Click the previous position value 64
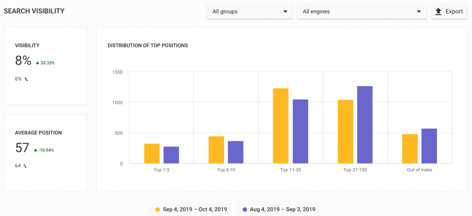 [x=18, y=165]
